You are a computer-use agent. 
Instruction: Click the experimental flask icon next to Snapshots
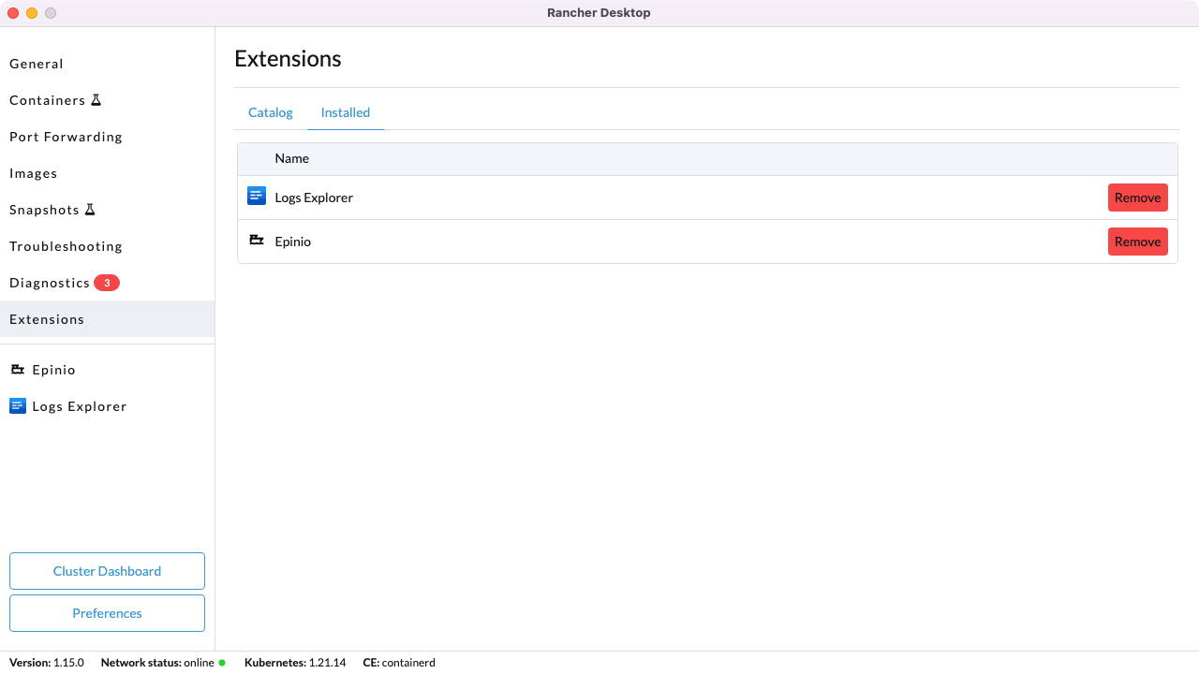90,208
